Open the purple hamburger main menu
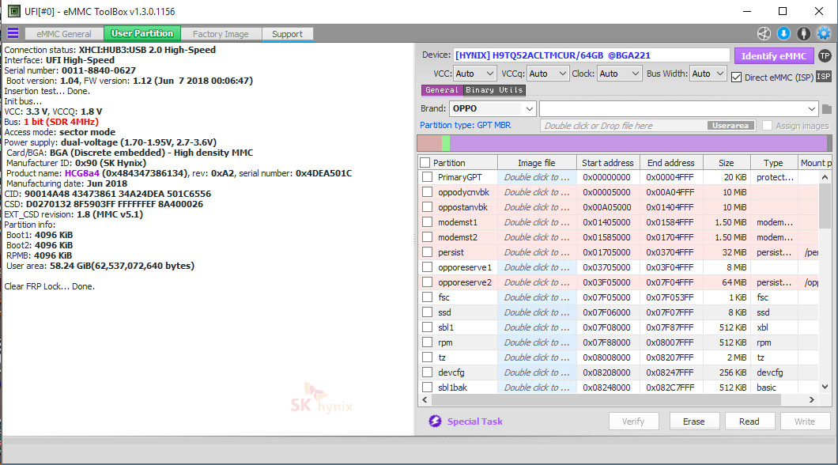The image size is (838, 465). click(13, 33)
